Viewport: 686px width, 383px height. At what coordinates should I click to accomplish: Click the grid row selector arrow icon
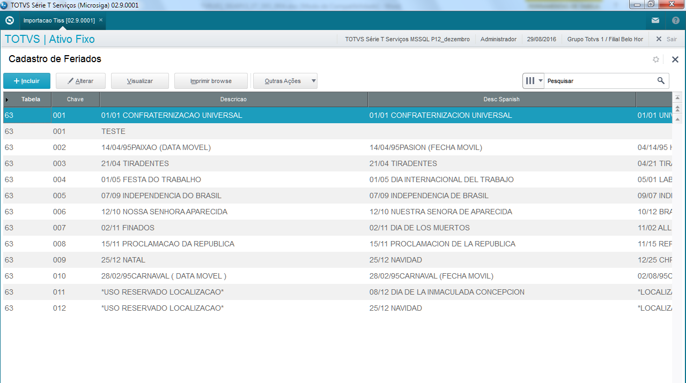[7, 100]
